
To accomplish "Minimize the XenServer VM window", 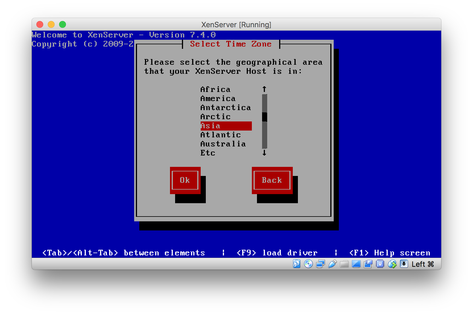I will [51, 25].
